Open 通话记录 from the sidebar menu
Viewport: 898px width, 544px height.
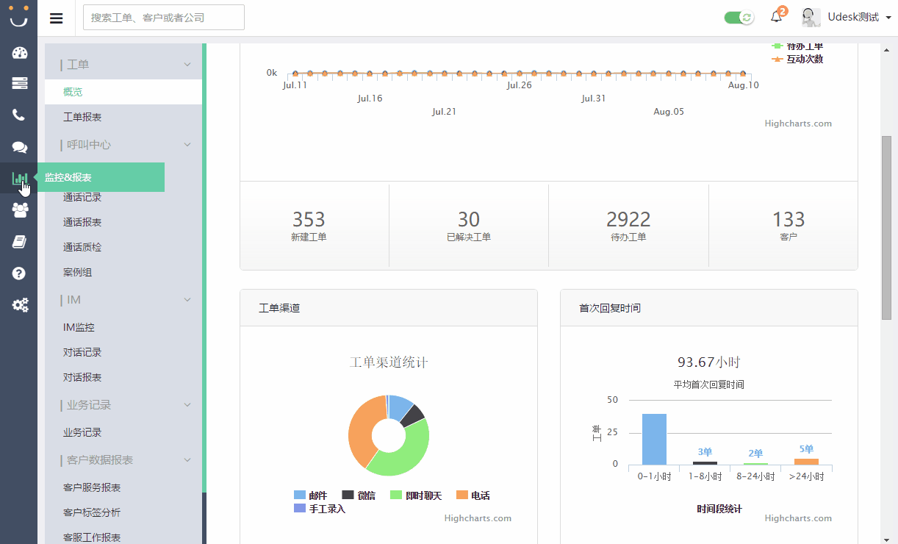click(x=82, y=198)
